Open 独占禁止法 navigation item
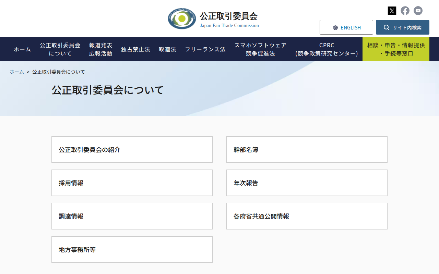439x274 pixels. (x=135, y=49)
